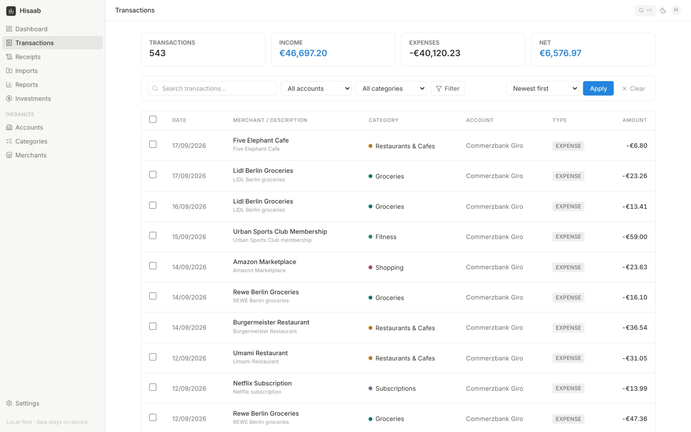Click Commerzbank Giro in Umami row

pos(494,358)
